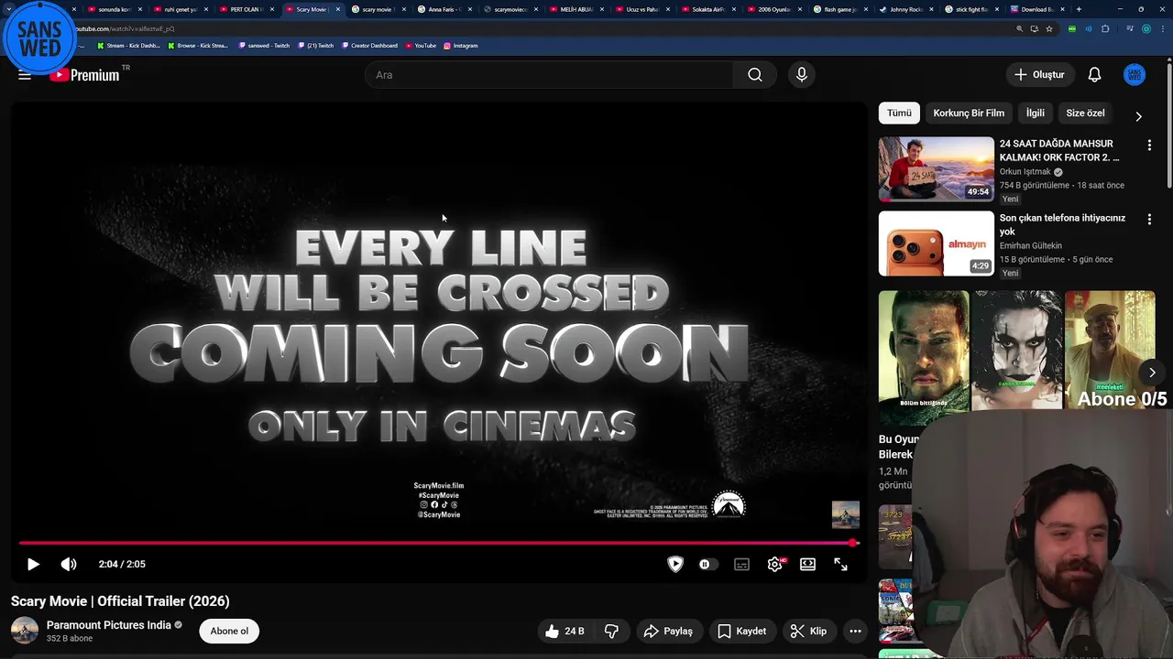Click Paramount Pictures India channel avatar

[25, 631]
